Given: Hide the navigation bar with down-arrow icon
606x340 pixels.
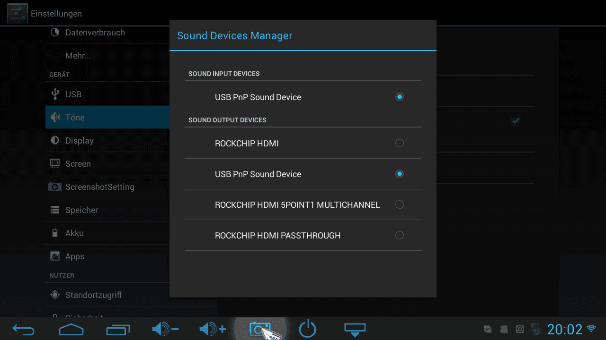Looking at the screenshot, I should 355,329.
